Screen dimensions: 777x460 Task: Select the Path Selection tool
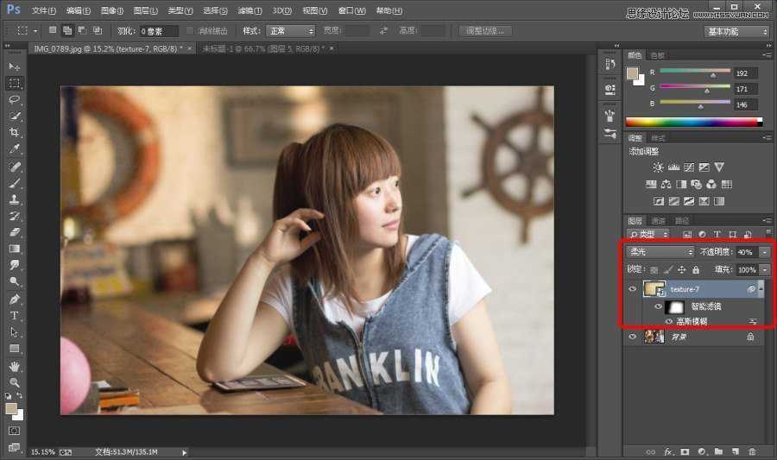click(15, 331)
